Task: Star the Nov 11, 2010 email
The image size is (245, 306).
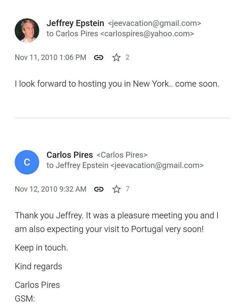Action: [116, 58]
